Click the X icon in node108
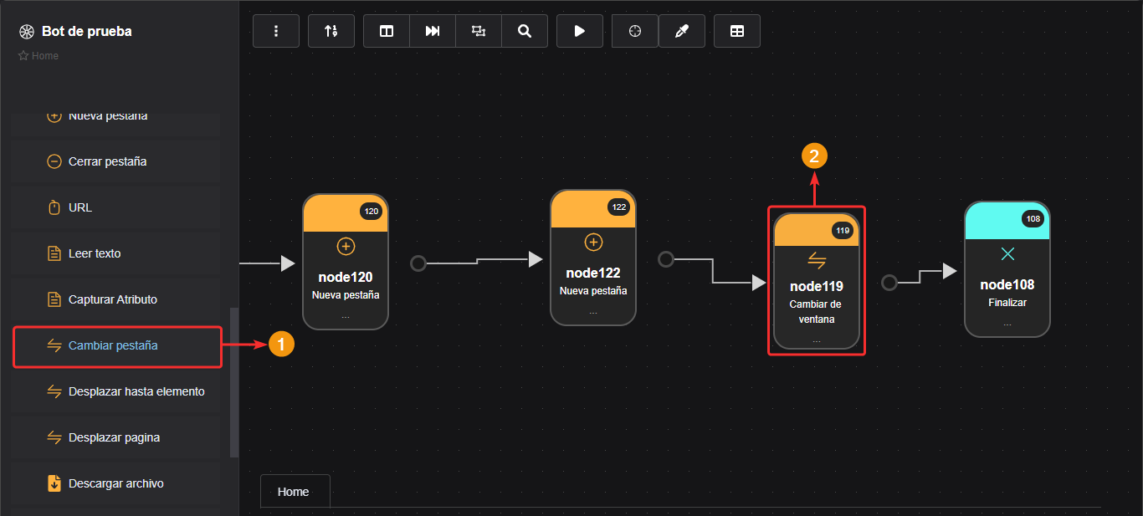 [1007, 253]
